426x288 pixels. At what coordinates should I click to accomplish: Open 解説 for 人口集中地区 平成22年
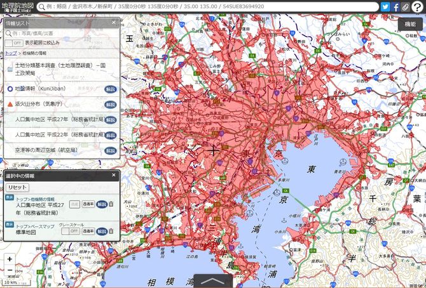[110, 135]
